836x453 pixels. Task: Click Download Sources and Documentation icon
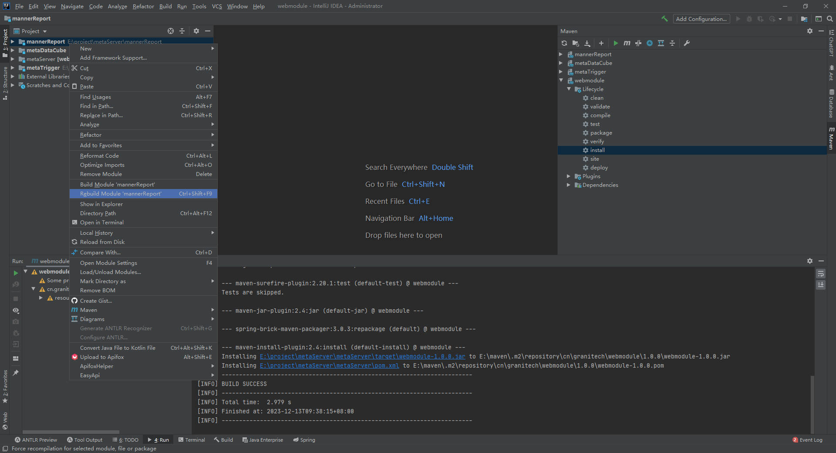[x=587, y=43]
